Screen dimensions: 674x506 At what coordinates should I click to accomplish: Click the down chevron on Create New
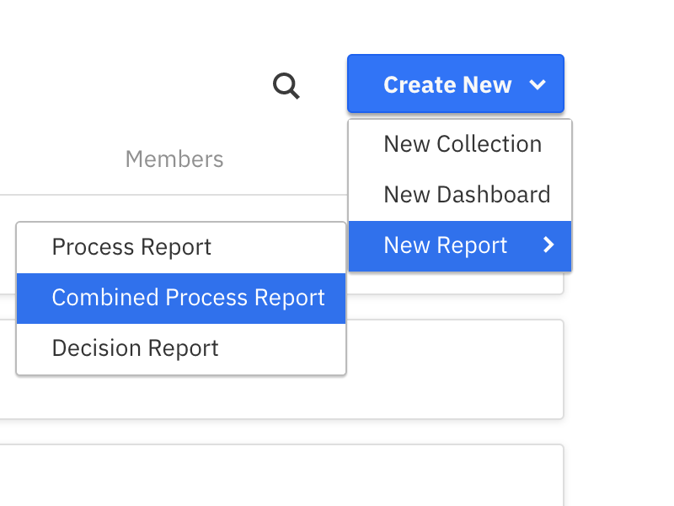538,84
